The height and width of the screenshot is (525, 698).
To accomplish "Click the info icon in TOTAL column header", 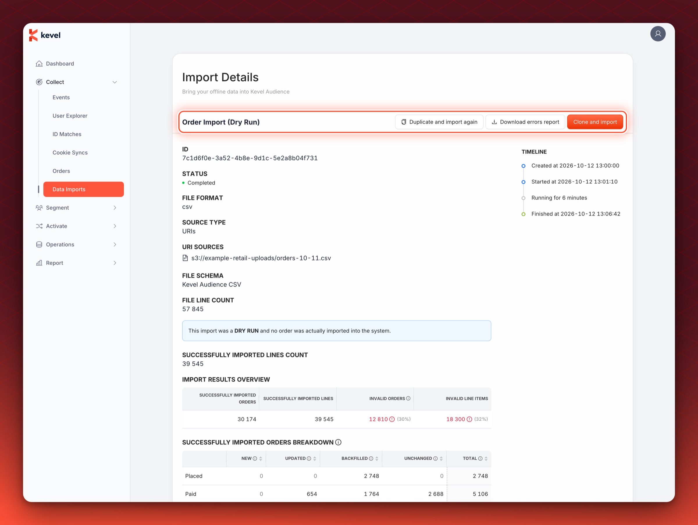I will (x=480, y=458).
